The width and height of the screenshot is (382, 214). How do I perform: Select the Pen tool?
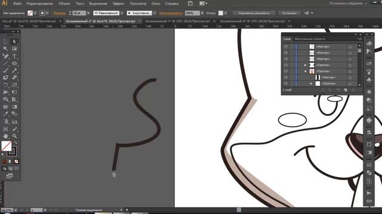[x=5, y=56]
